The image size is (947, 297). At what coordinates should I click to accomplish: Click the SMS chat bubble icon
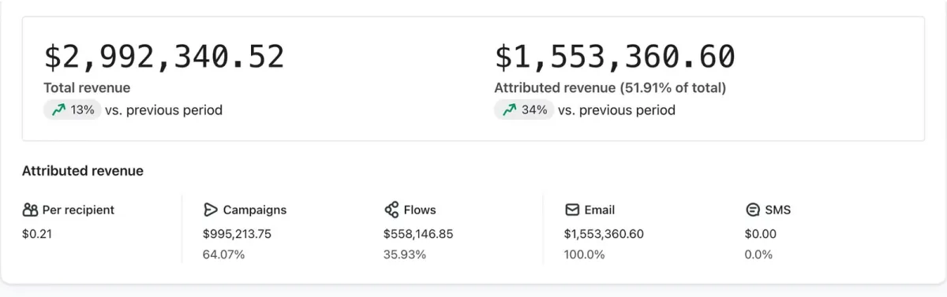click(x=752, y=210)
